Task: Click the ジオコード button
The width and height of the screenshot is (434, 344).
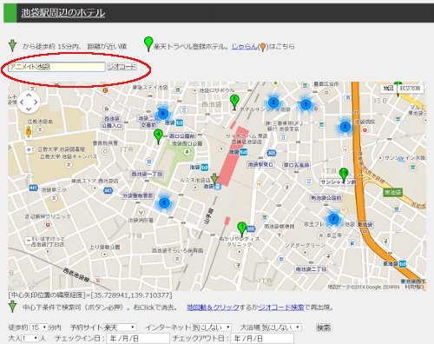Action: [x=122, y=67]
